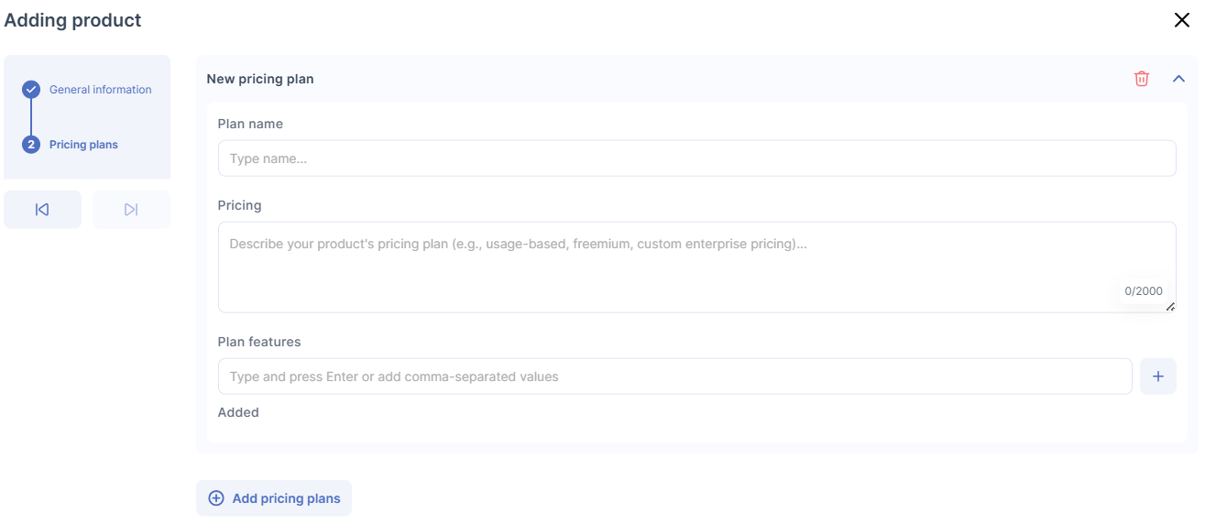Screen dimensions: 1205x524
Task: Open the General information step
Action: click(x=100, y=90)
